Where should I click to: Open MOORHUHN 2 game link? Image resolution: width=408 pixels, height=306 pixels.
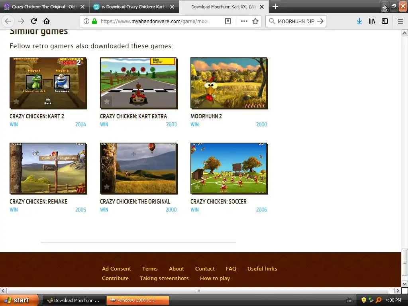pos(206,116)
